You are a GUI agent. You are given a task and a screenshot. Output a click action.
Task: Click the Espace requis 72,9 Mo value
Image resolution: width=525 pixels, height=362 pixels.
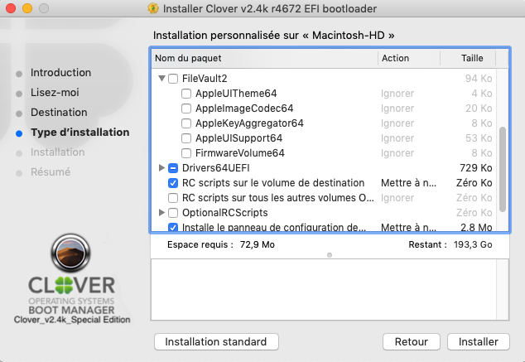point(258,245)
